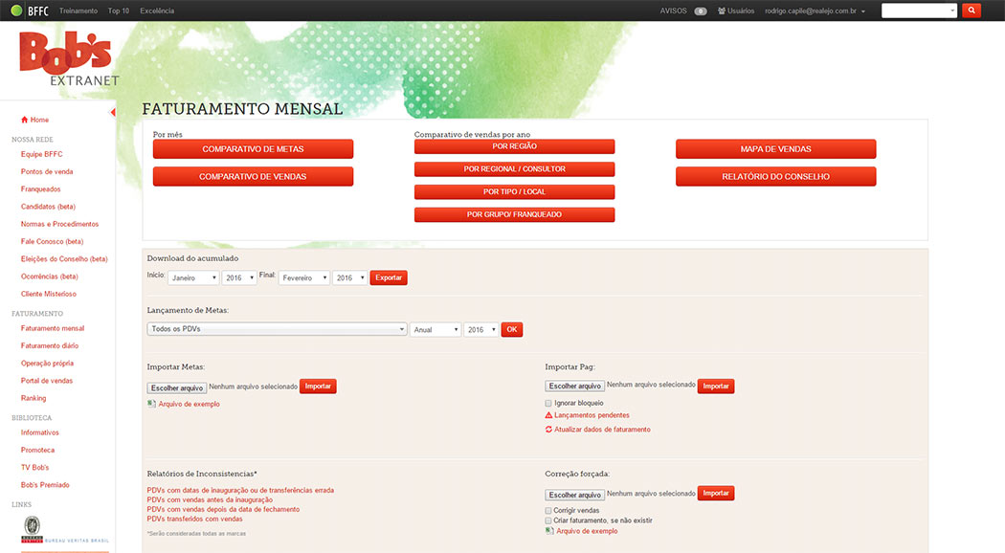Click the Usuários people icon

tap(722, 11)
